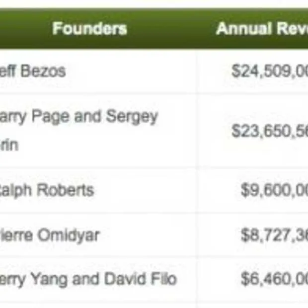
Task: Click the $6,460 revenue figure
Action: click(x=274, y=279)
